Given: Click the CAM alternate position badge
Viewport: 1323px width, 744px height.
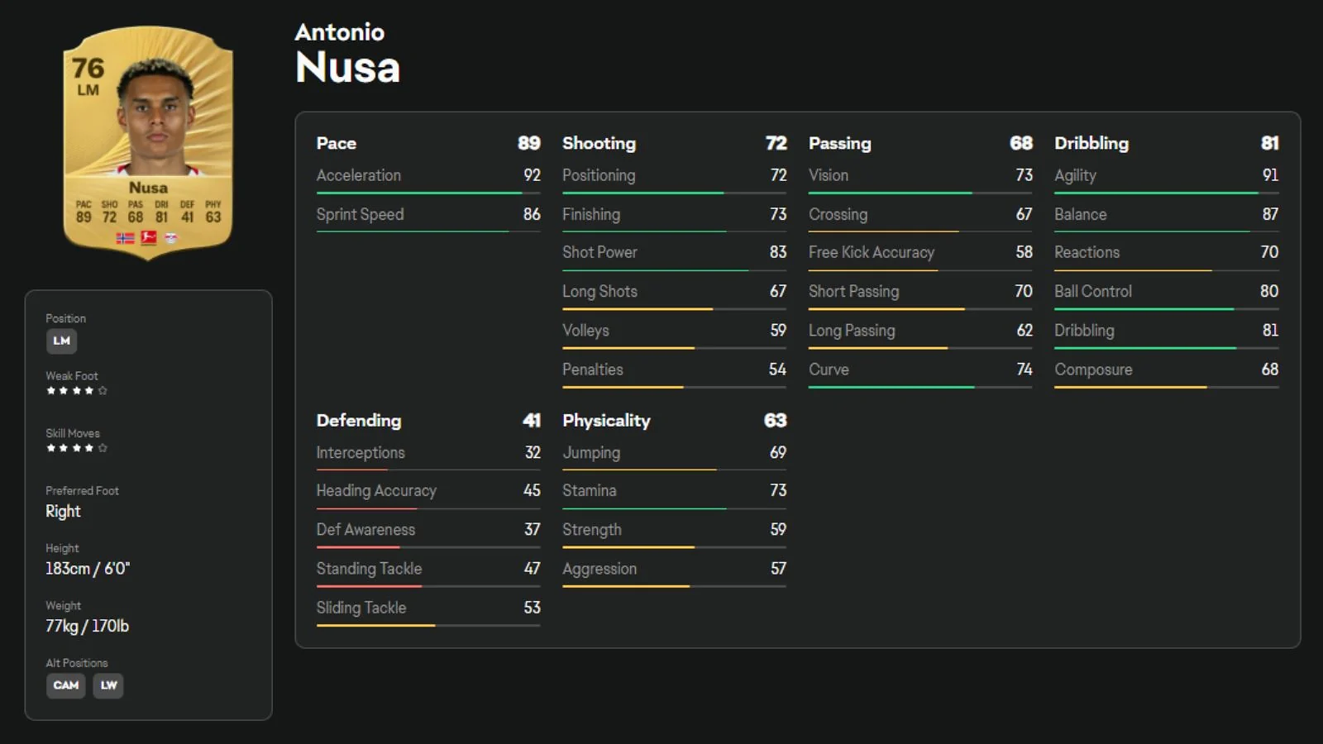Looking at the screenshot, I should click(66, 685).
